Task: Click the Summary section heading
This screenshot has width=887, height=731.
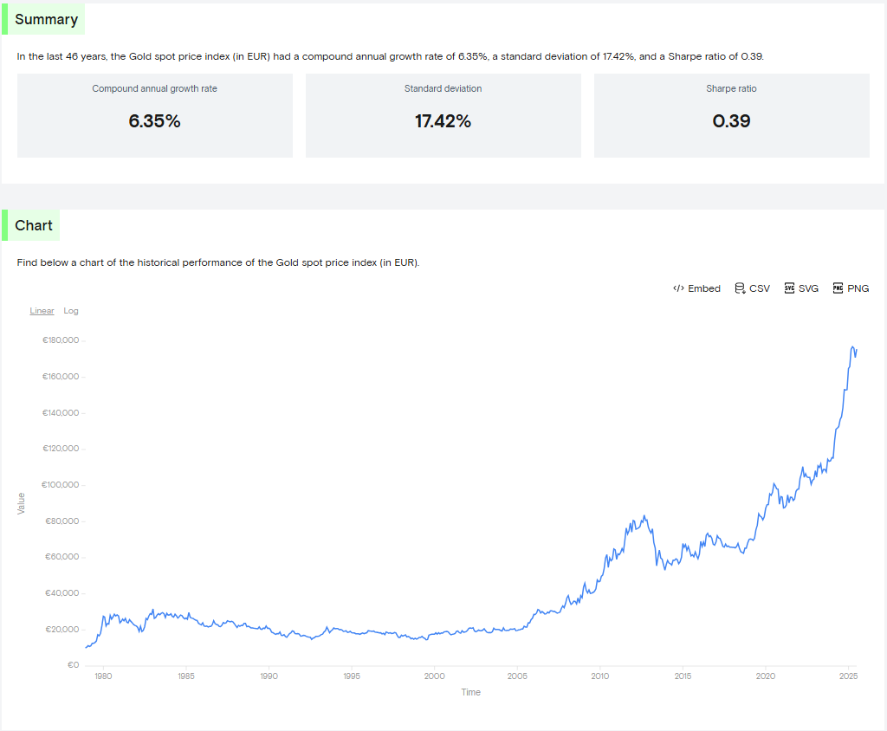Action: (x=46, y=19)
